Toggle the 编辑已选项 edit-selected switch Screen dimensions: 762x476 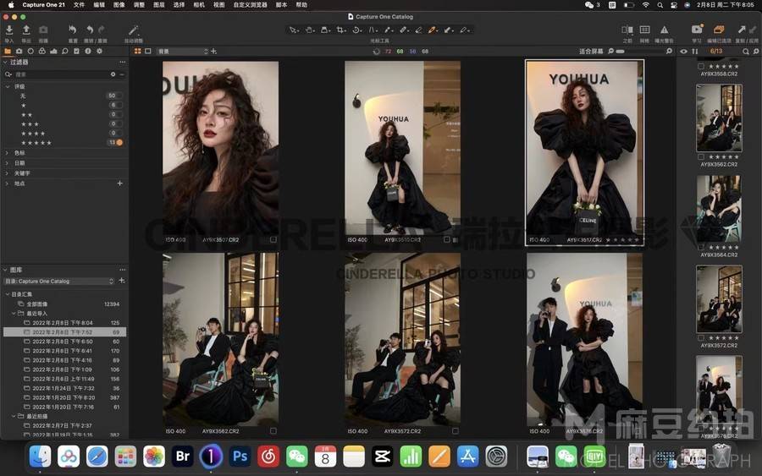pyautogui.click(x=719, y=30)
